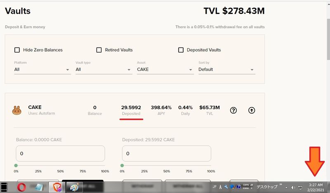Click the JP language indicator in taskbar

(x=214, y=187)
